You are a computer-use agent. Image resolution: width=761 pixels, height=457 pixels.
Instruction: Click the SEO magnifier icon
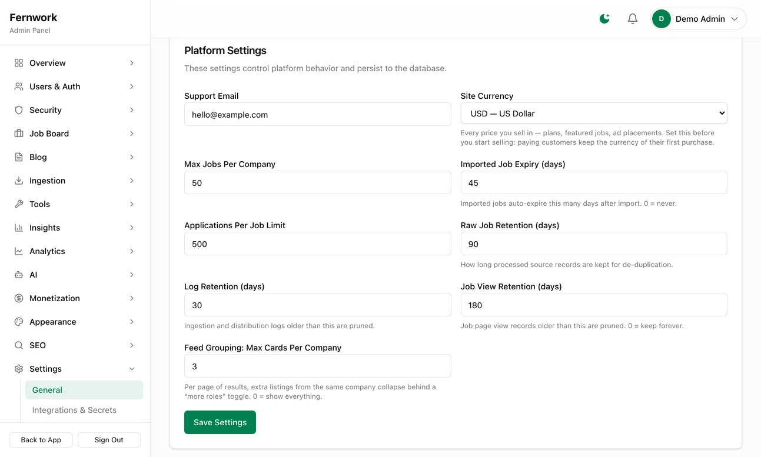click(19, 345)
